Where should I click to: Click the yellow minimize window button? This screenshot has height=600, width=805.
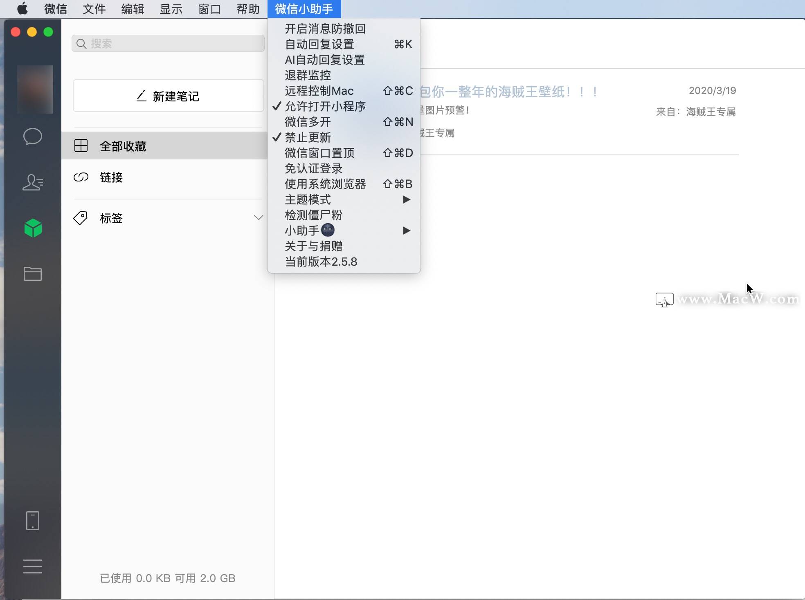(x=32, y=32)
